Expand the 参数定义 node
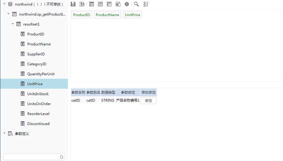Image resolution: width=283 pixels, height=161 pixels. 4,133
